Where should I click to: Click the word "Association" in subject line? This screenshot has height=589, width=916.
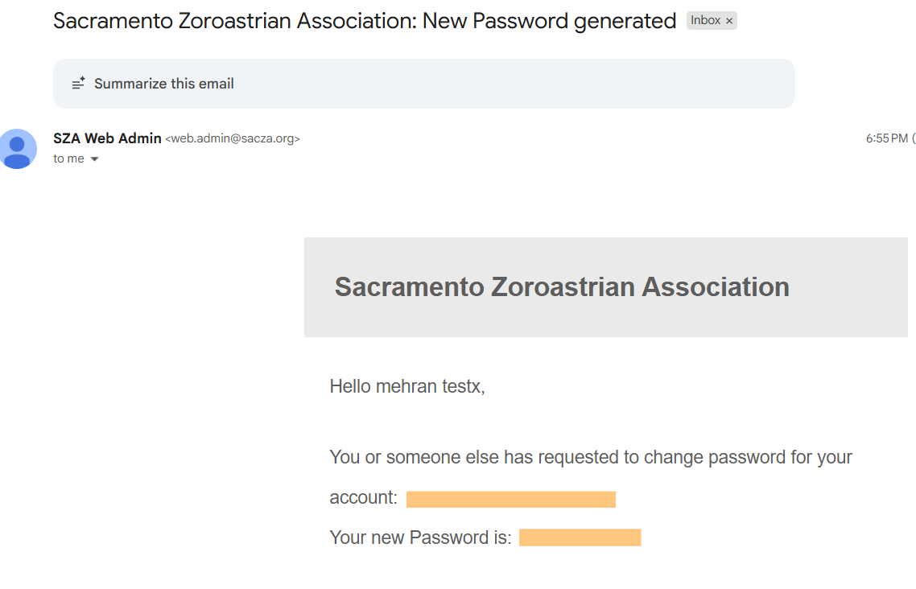353,21
